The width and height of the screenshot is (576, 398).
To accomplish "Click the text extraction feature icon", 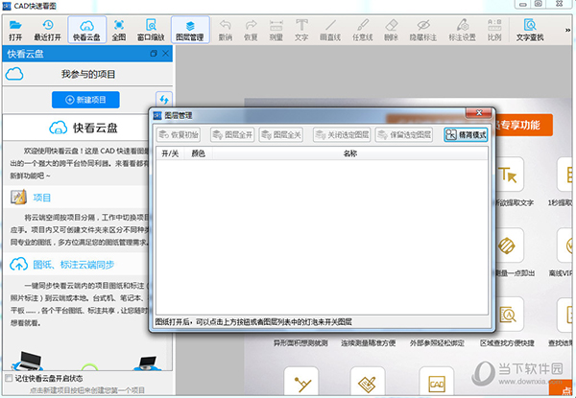I will pyautogui.click(x=509, y=175).
